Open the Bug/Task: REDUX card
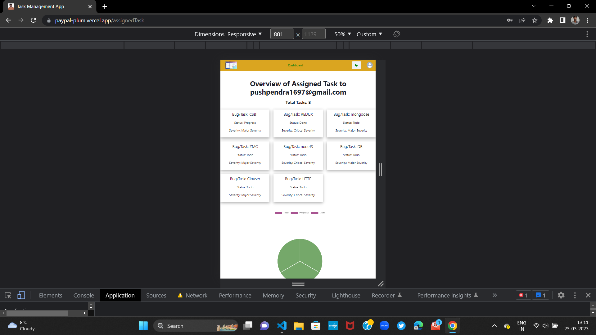 click(298, 123)
